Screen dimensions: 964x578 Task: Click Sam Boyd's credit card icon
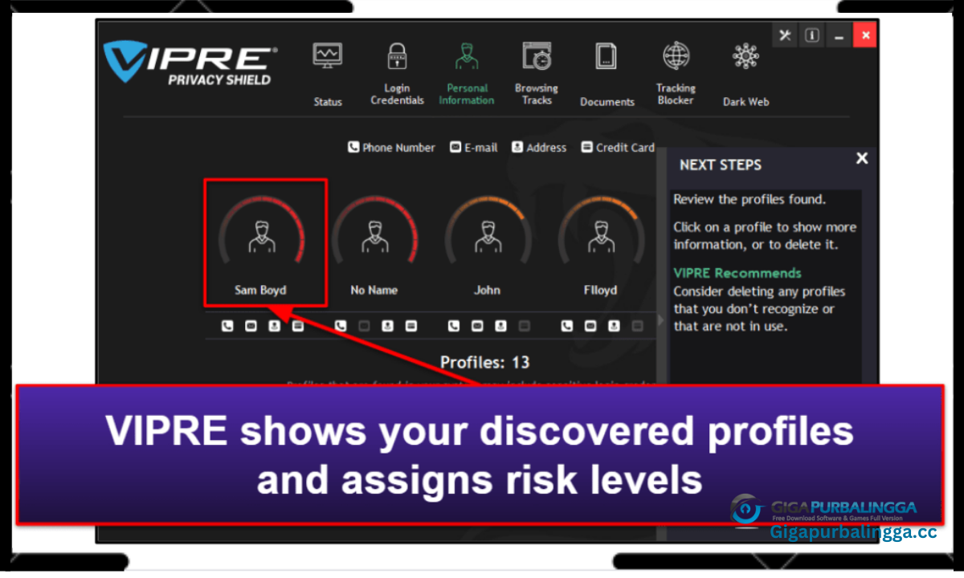pyautogui.click(x=297, y=326)
